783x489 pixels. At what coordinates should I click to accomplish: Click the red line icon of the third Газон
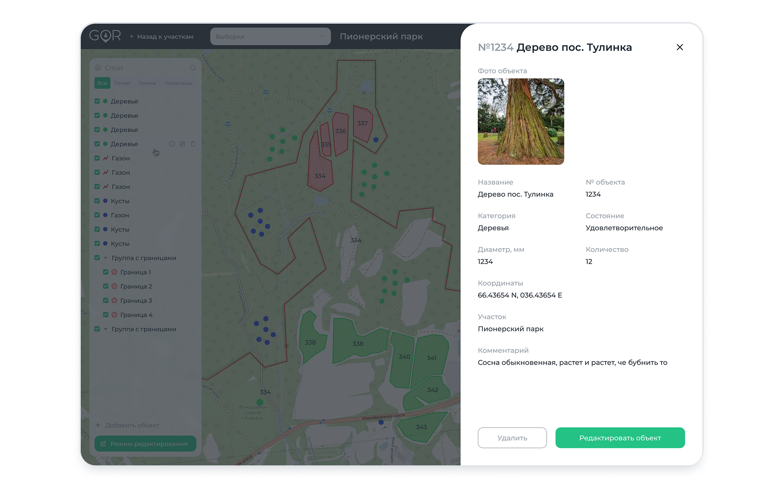(x=106, y=187)
